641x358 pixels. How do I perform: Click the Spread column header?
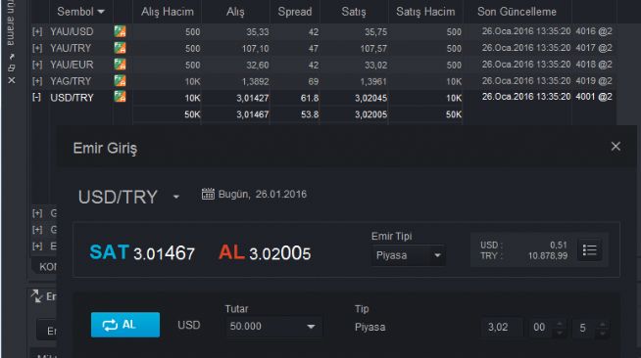click(295, 12)
